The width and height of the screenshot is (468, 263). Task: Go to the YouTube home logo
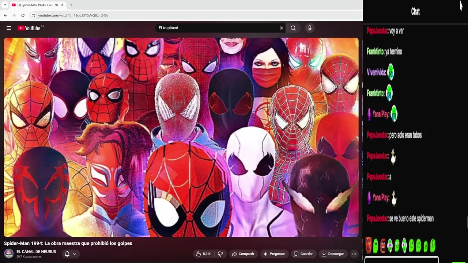point(29,28)
